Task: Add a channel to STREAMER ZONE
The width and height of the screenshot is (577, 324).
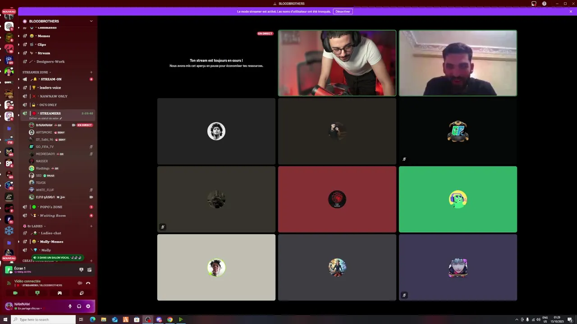Action: [91, 72]
